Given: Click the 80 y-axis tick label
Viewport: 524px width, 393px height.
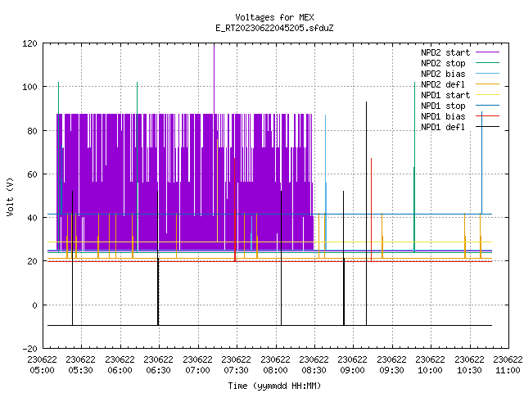Looking at the screenshot, I should [x=33, y=131].
